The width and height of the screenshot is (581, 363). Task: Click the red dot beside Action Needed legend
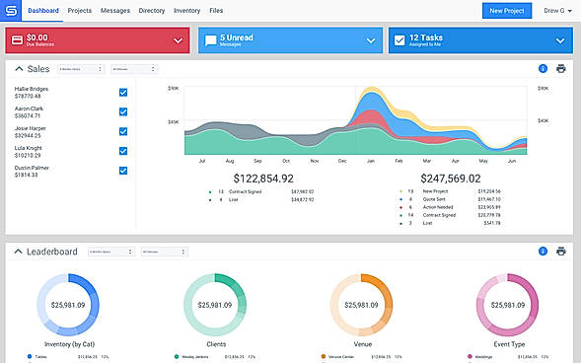click(400, 207)
